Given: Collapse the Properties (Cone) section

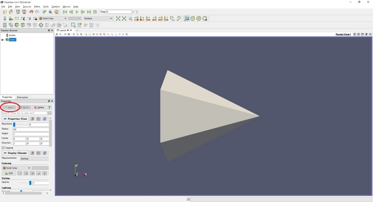Looking at the screenshot, I should point(15,119).
